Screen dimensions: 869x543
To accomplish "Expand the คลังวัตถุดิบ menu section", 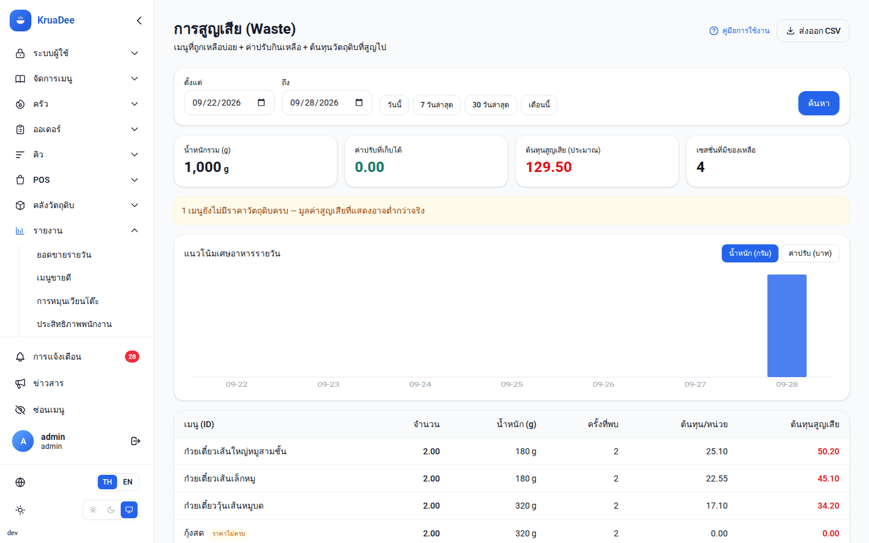I will pyautogui.click(x=77, y=205).
